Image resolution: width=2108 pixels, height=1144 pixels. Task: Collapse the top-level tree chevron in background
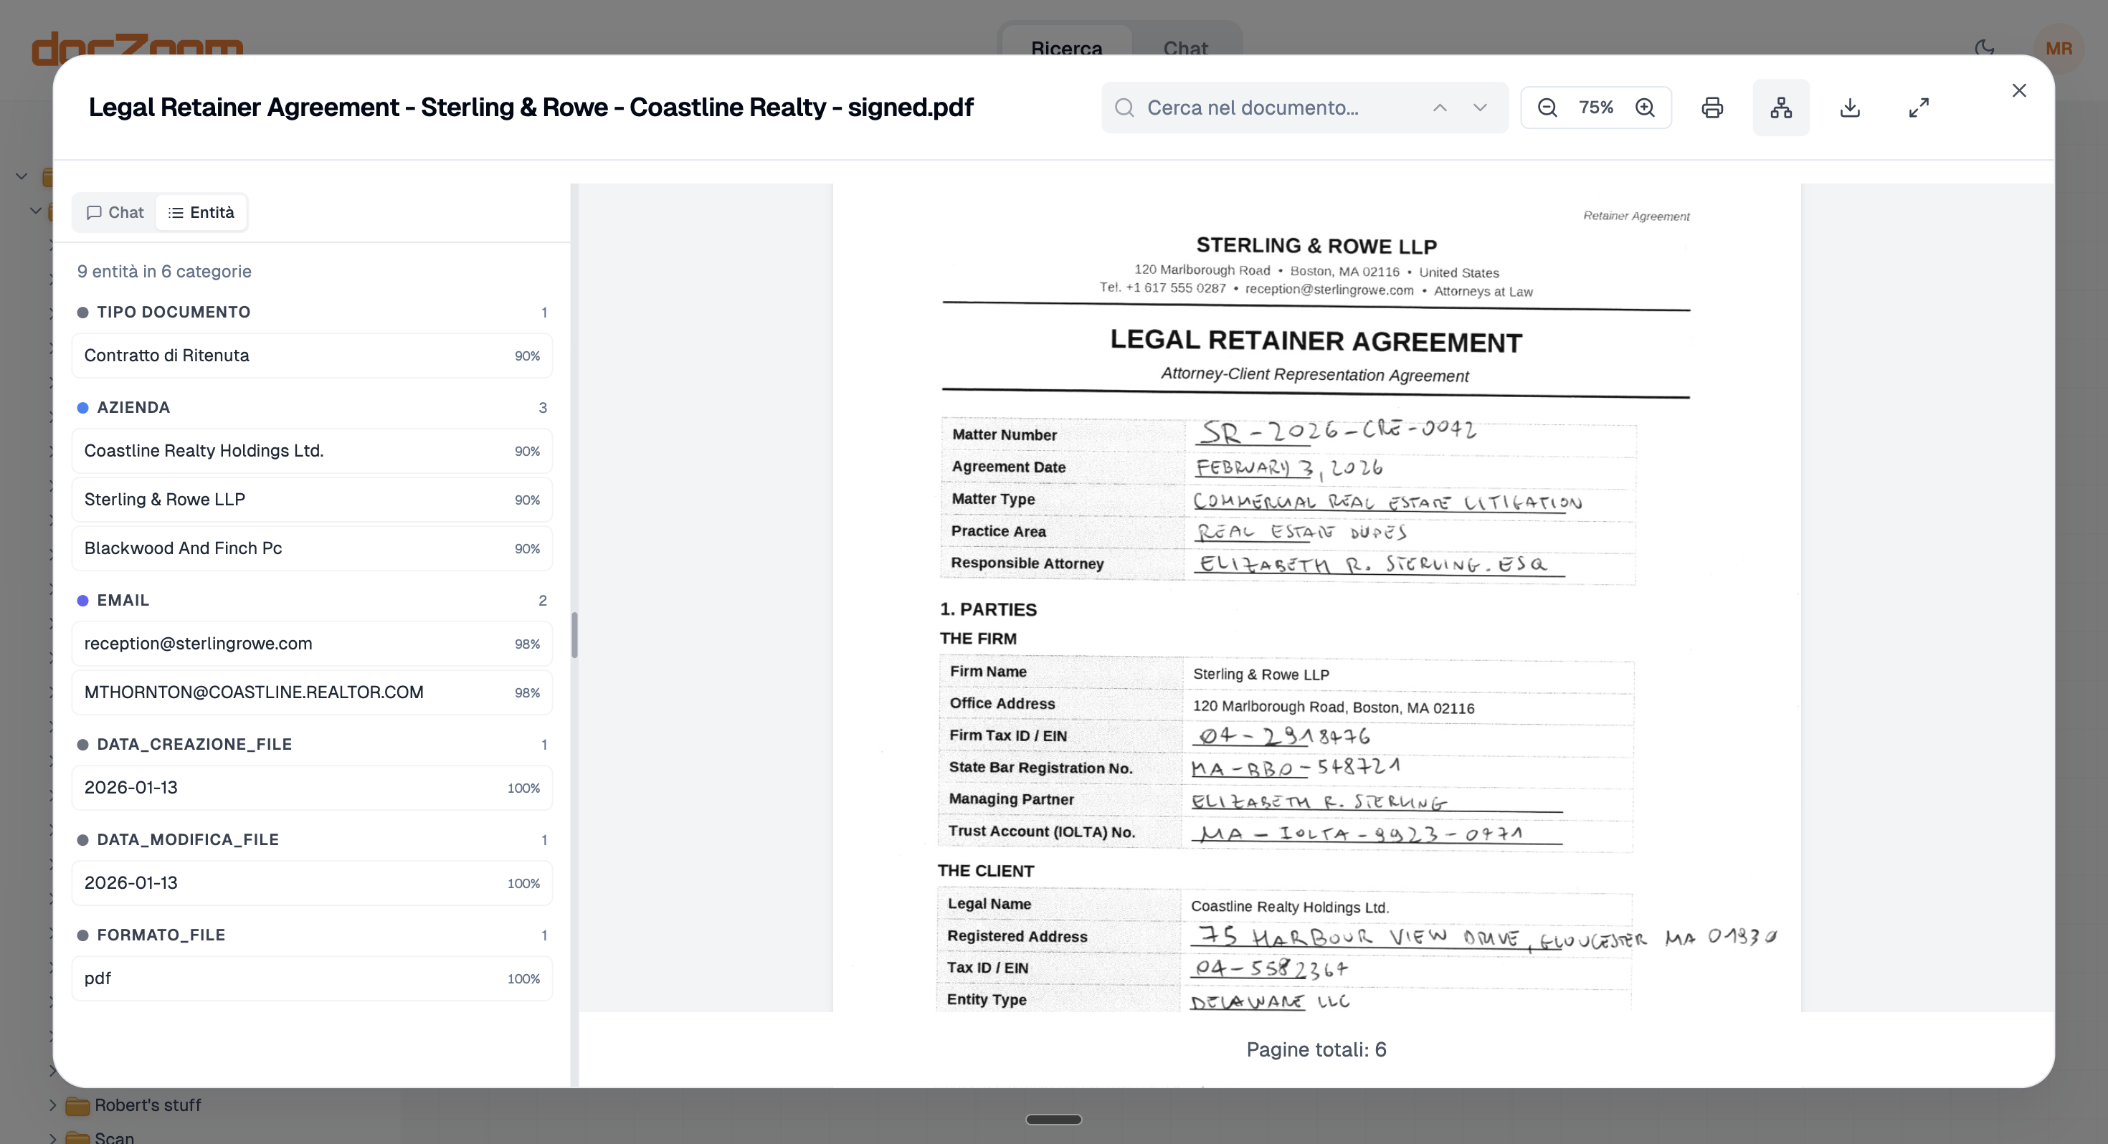point(22,176)
